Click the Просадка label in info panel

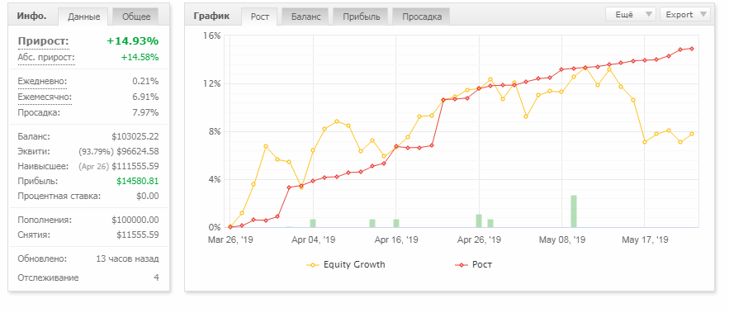click(x=39, y=112)
